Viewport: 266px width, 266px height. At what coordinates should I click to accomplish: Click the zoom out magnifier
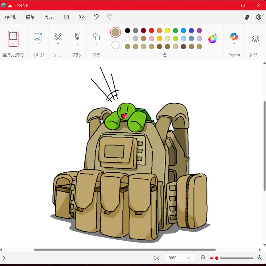tap(203, 258)
